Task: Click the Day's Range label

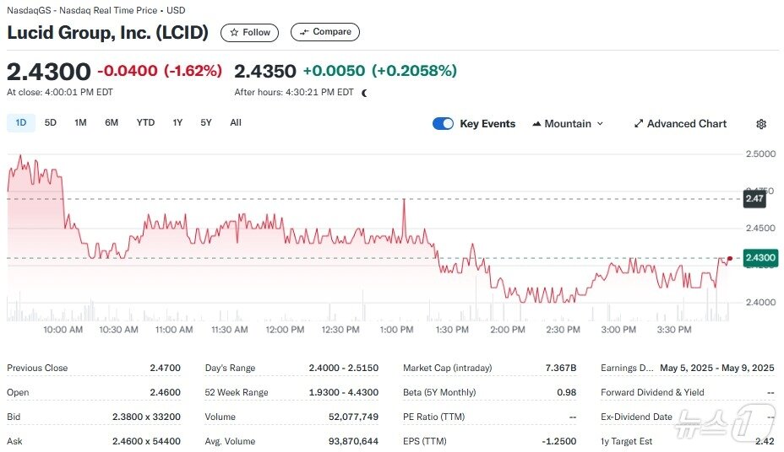Action: tap(230, 368)
